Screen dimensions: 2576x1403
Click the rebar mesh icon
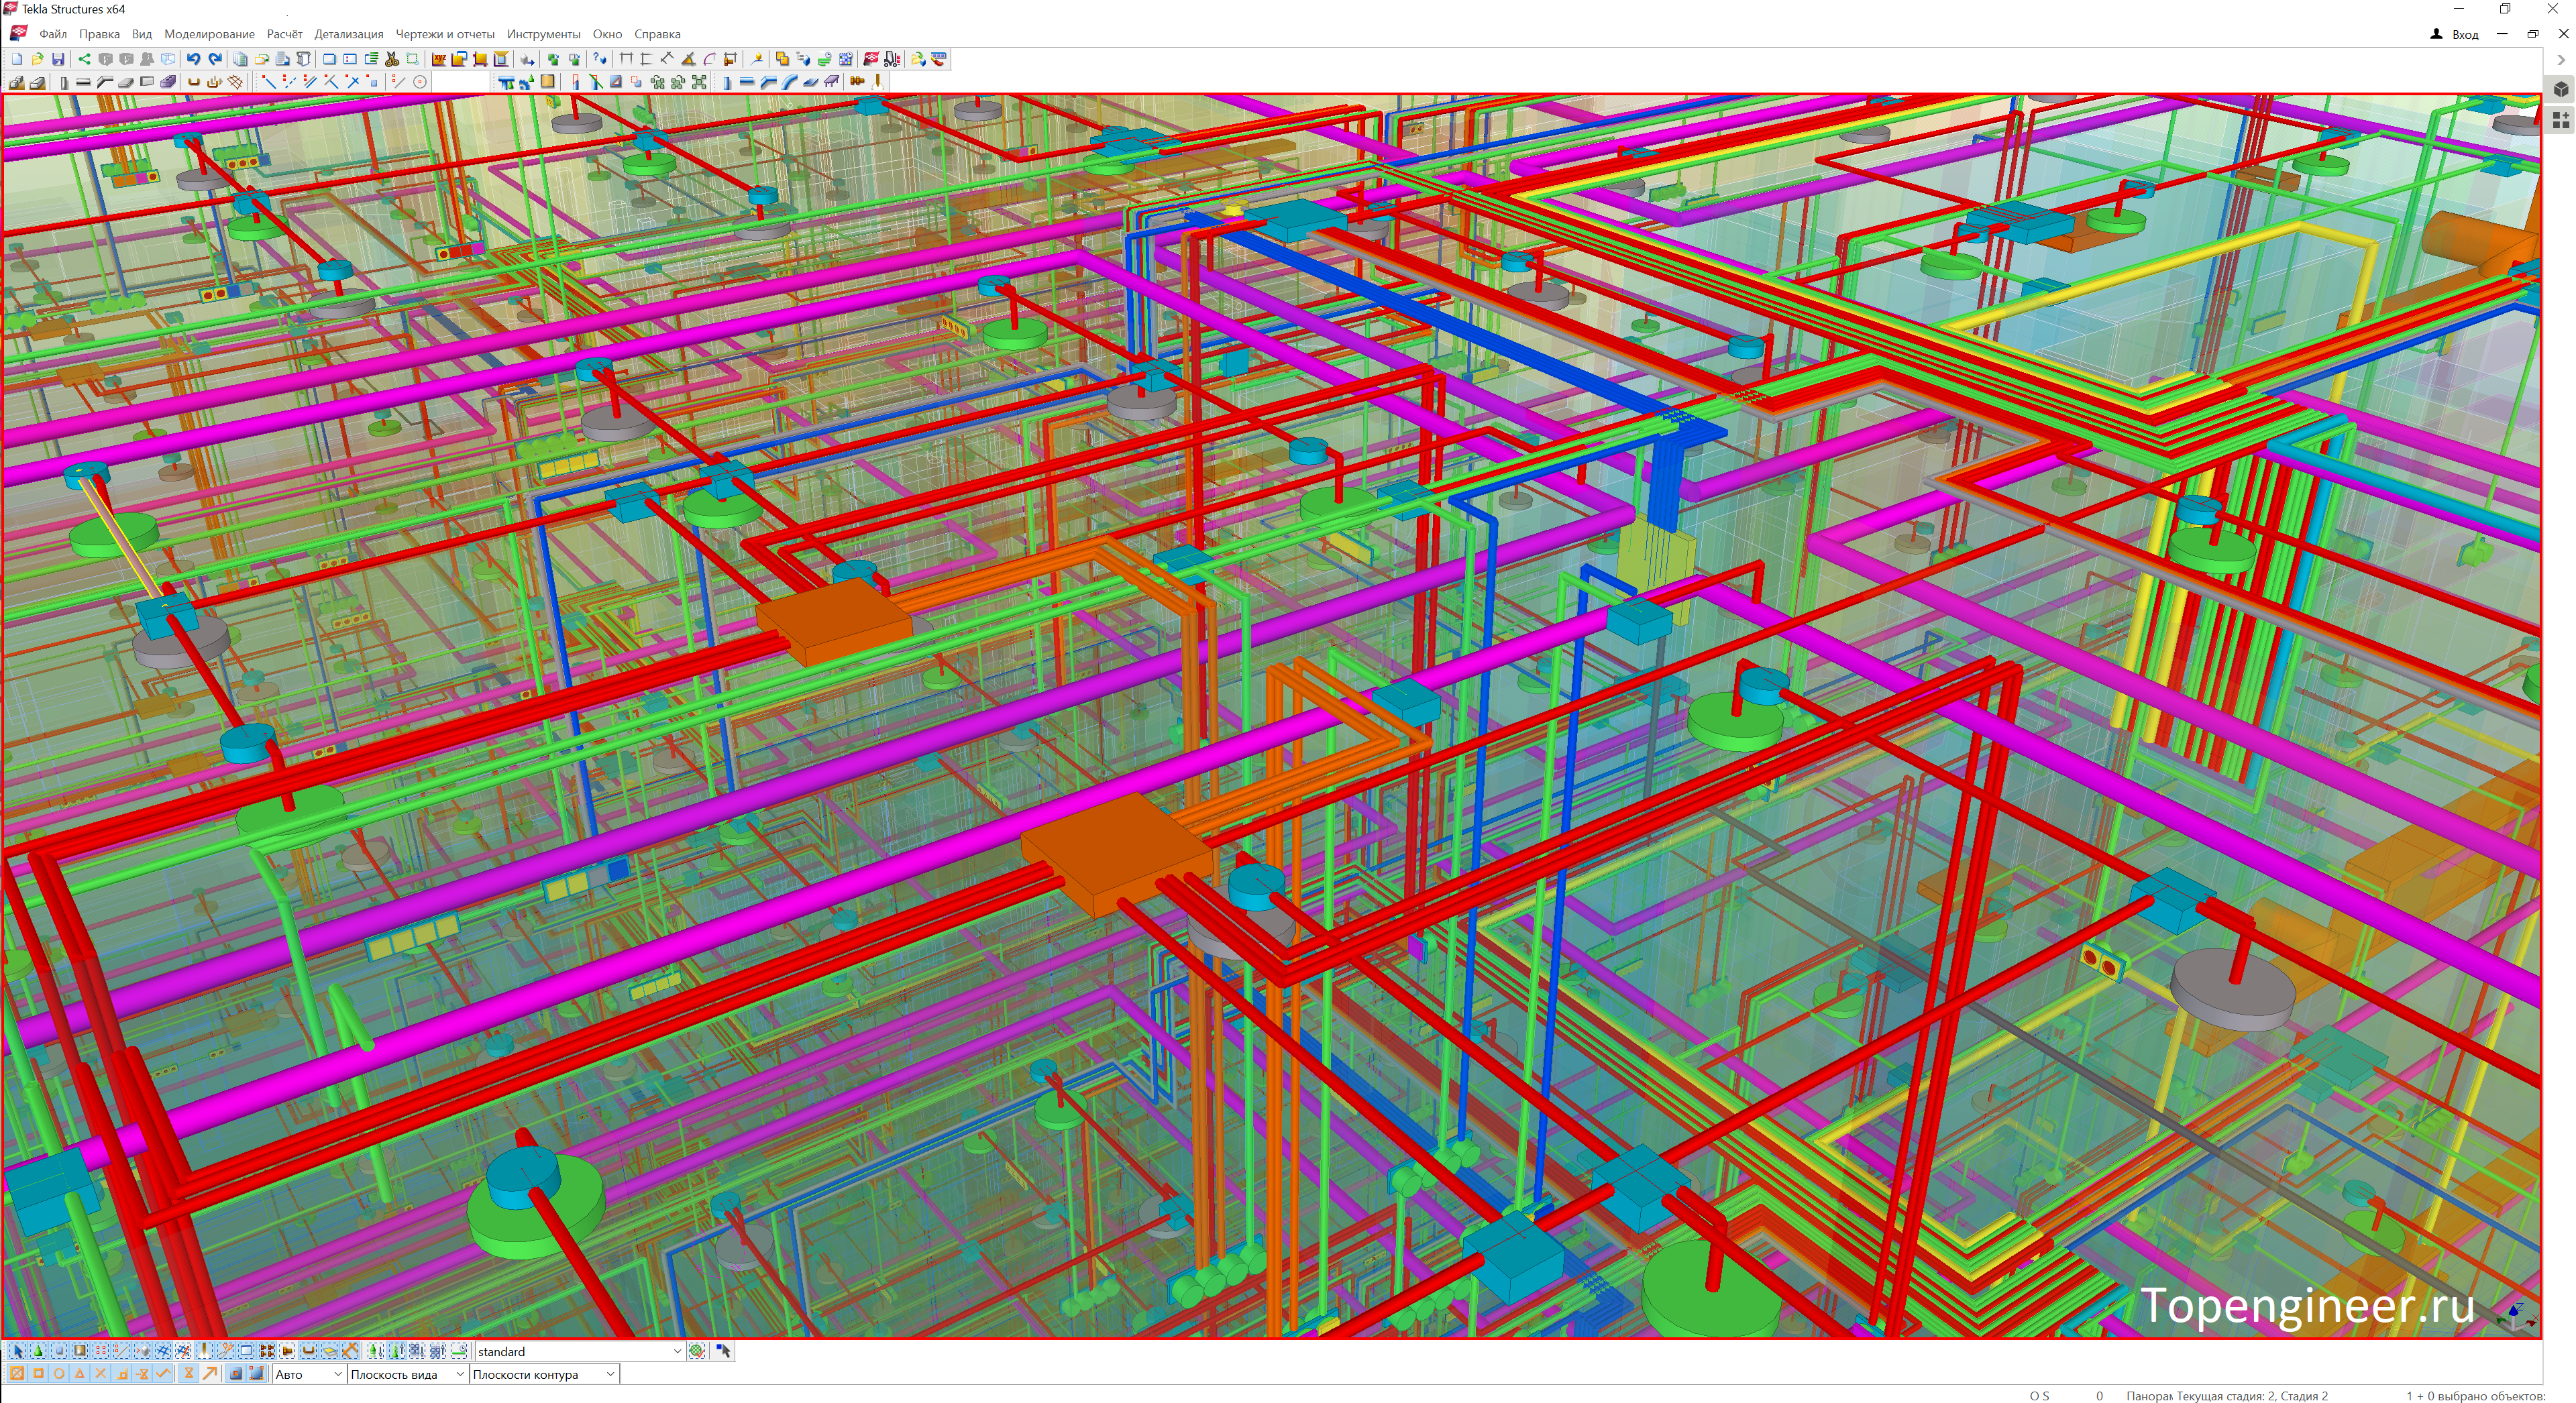[x=235, y=82]
